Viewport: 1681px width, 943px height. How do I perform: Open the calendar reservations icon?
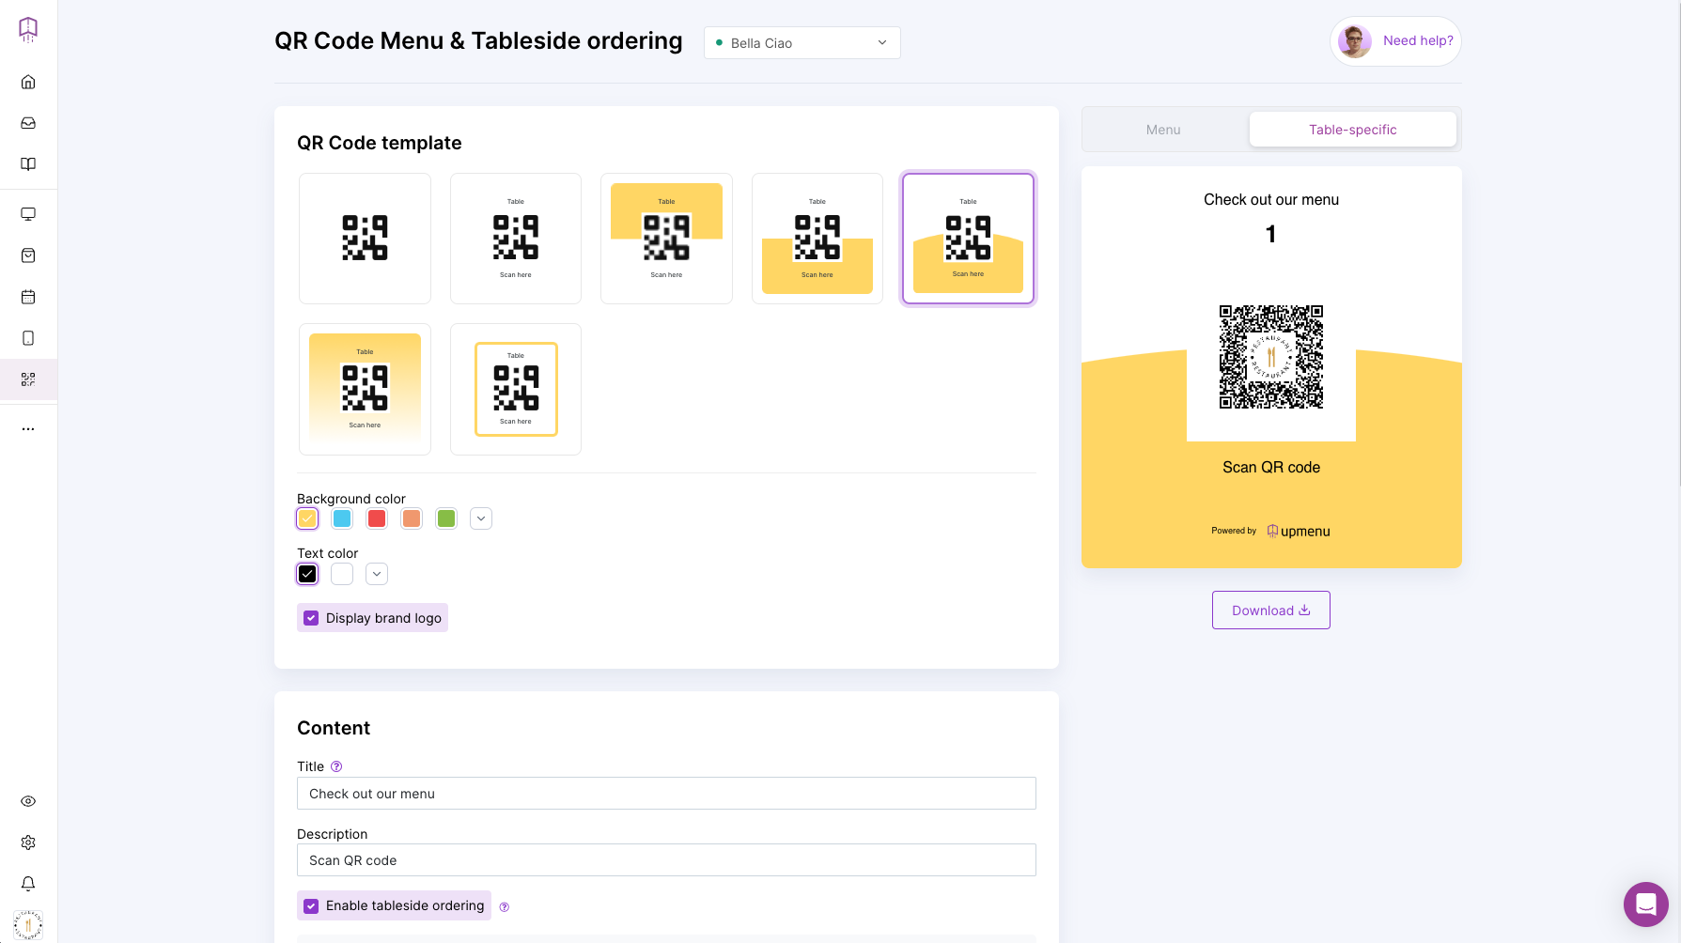point(28,297)
